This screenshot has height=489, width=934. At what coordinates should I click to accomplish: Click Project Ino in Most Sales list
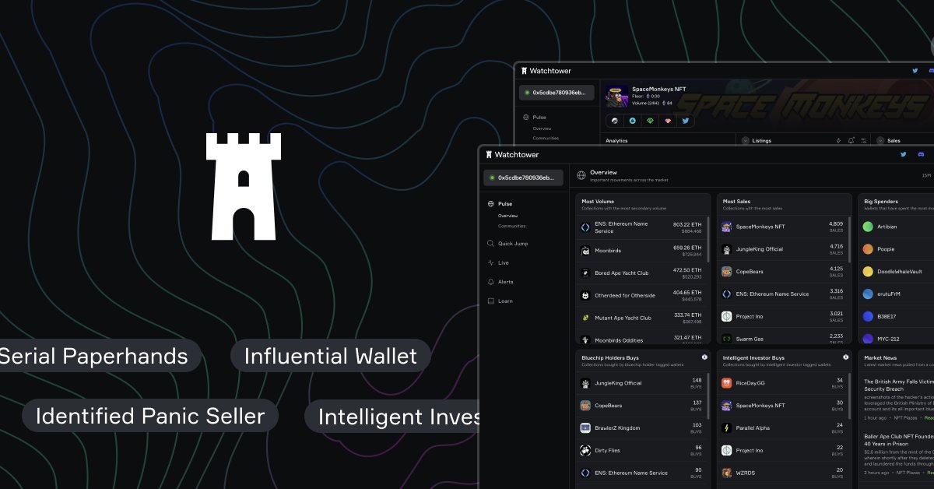click(x=783, y=316)
